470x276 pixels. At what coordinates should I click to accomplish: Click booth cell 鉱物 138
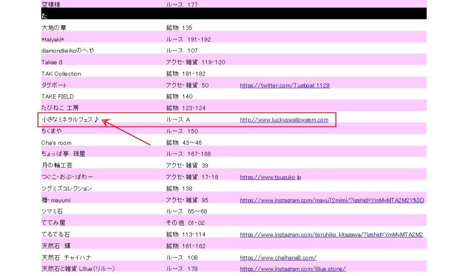click(179, 188)
